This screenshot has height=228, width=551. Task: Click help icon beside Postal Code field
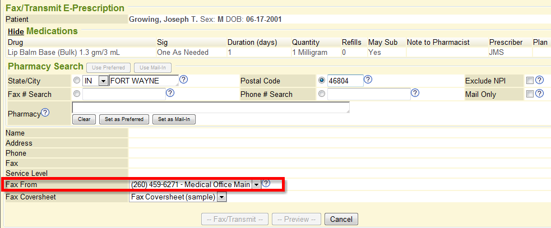[x=368, y=80]
